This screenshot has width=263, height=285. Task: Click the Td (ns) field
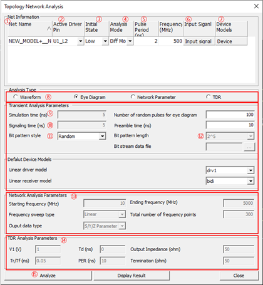(113, 249)
